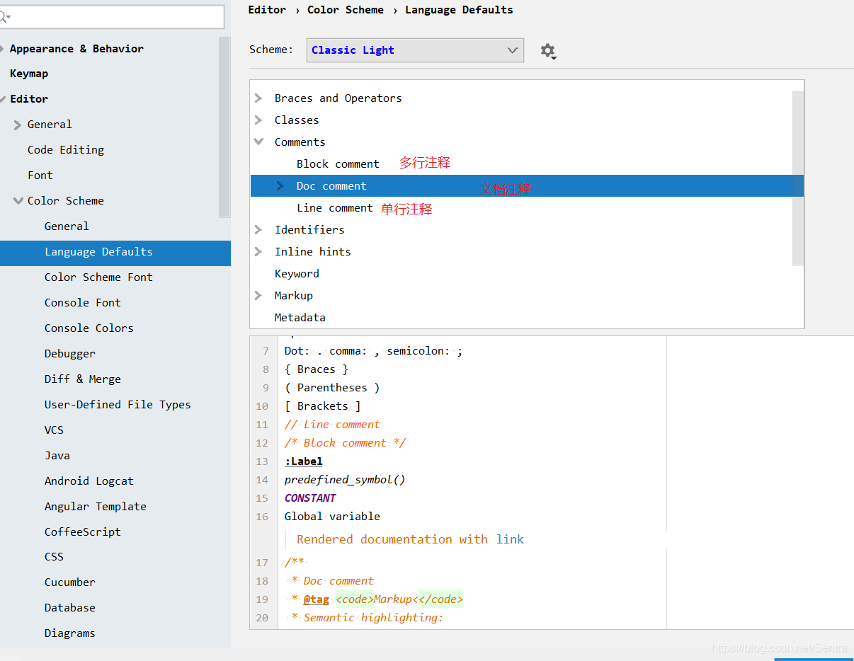Expand the Identifiers node
The width and height of the screenshot is (854, 661).
pyautogui.click(x=258, y=229)
